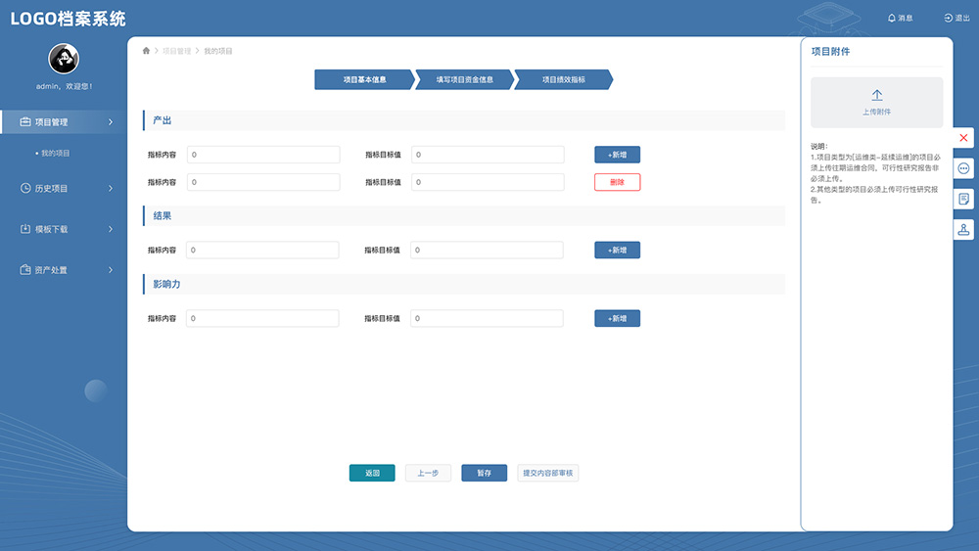Click the 历史项目 clock icon
The height and width of the screenshot is (551, 979).
point(25,188)
